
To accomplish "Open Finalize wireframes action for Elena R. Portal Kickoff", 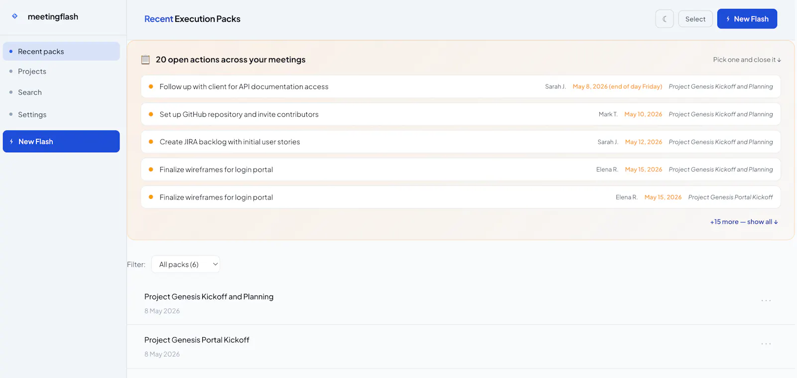I will click(461, 197).
